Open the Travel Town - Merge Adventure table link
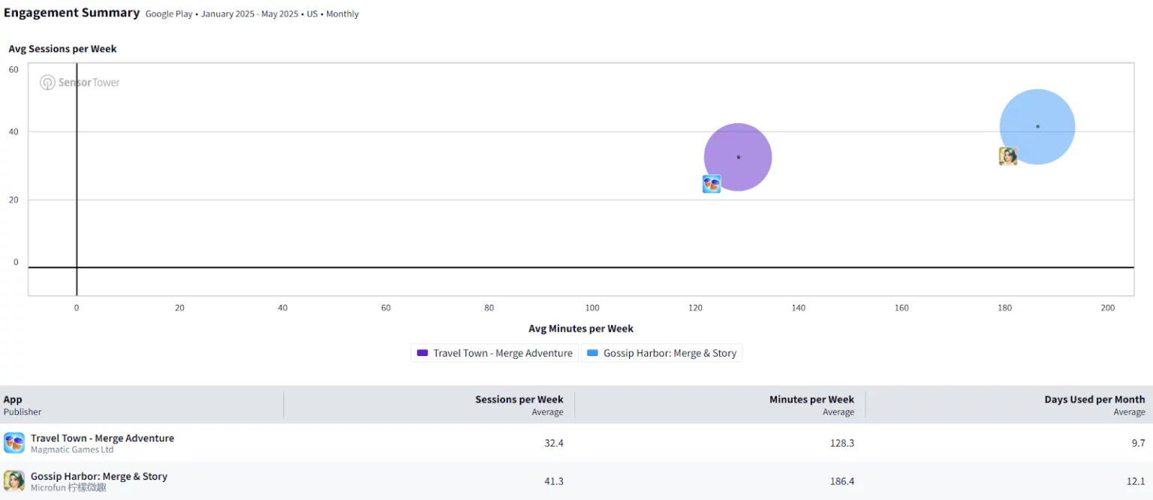Screen dimensions: 1153x500 (x=102, y=438)
